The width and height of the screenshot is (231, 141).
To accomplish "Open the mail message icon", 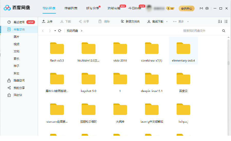I will pyautogui.click(x=201, y=8).
